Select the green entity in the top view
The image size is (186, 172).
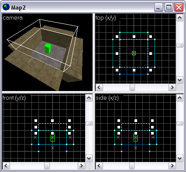(134, 53)
